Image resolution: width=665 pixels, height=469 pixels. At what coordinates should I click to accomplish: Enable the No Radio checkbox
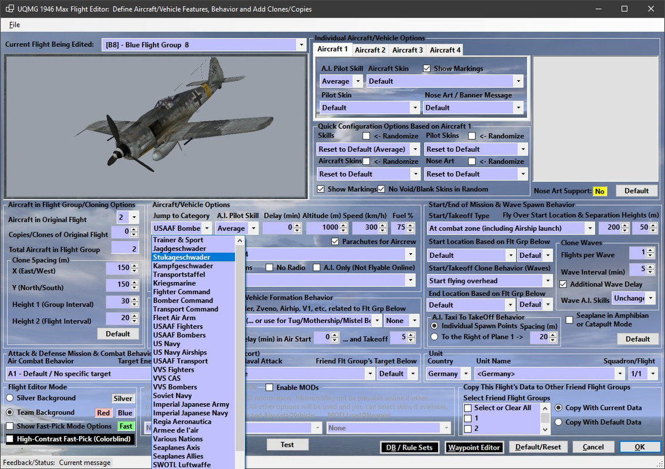269,267
